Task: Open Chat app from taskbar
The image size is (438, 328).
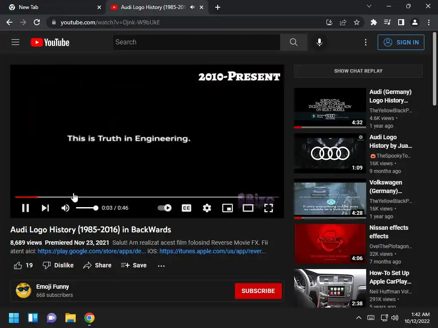Action: click(52, 318)
